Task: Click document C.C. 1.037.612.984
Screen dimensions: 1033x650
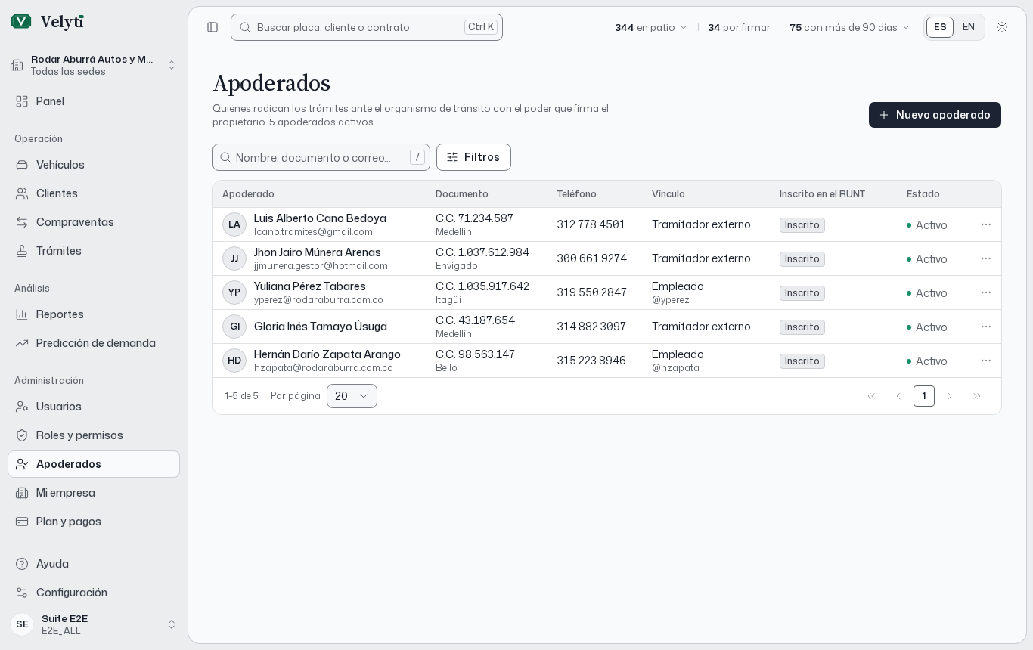Action: 482,252
